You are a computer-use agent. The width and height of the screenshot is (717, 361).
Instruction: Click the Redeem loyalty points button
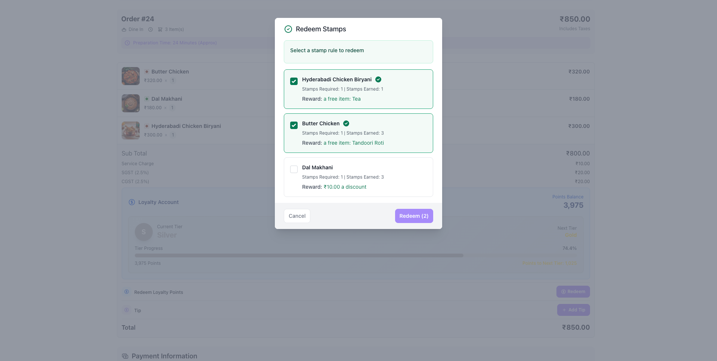tap(573, 292)
